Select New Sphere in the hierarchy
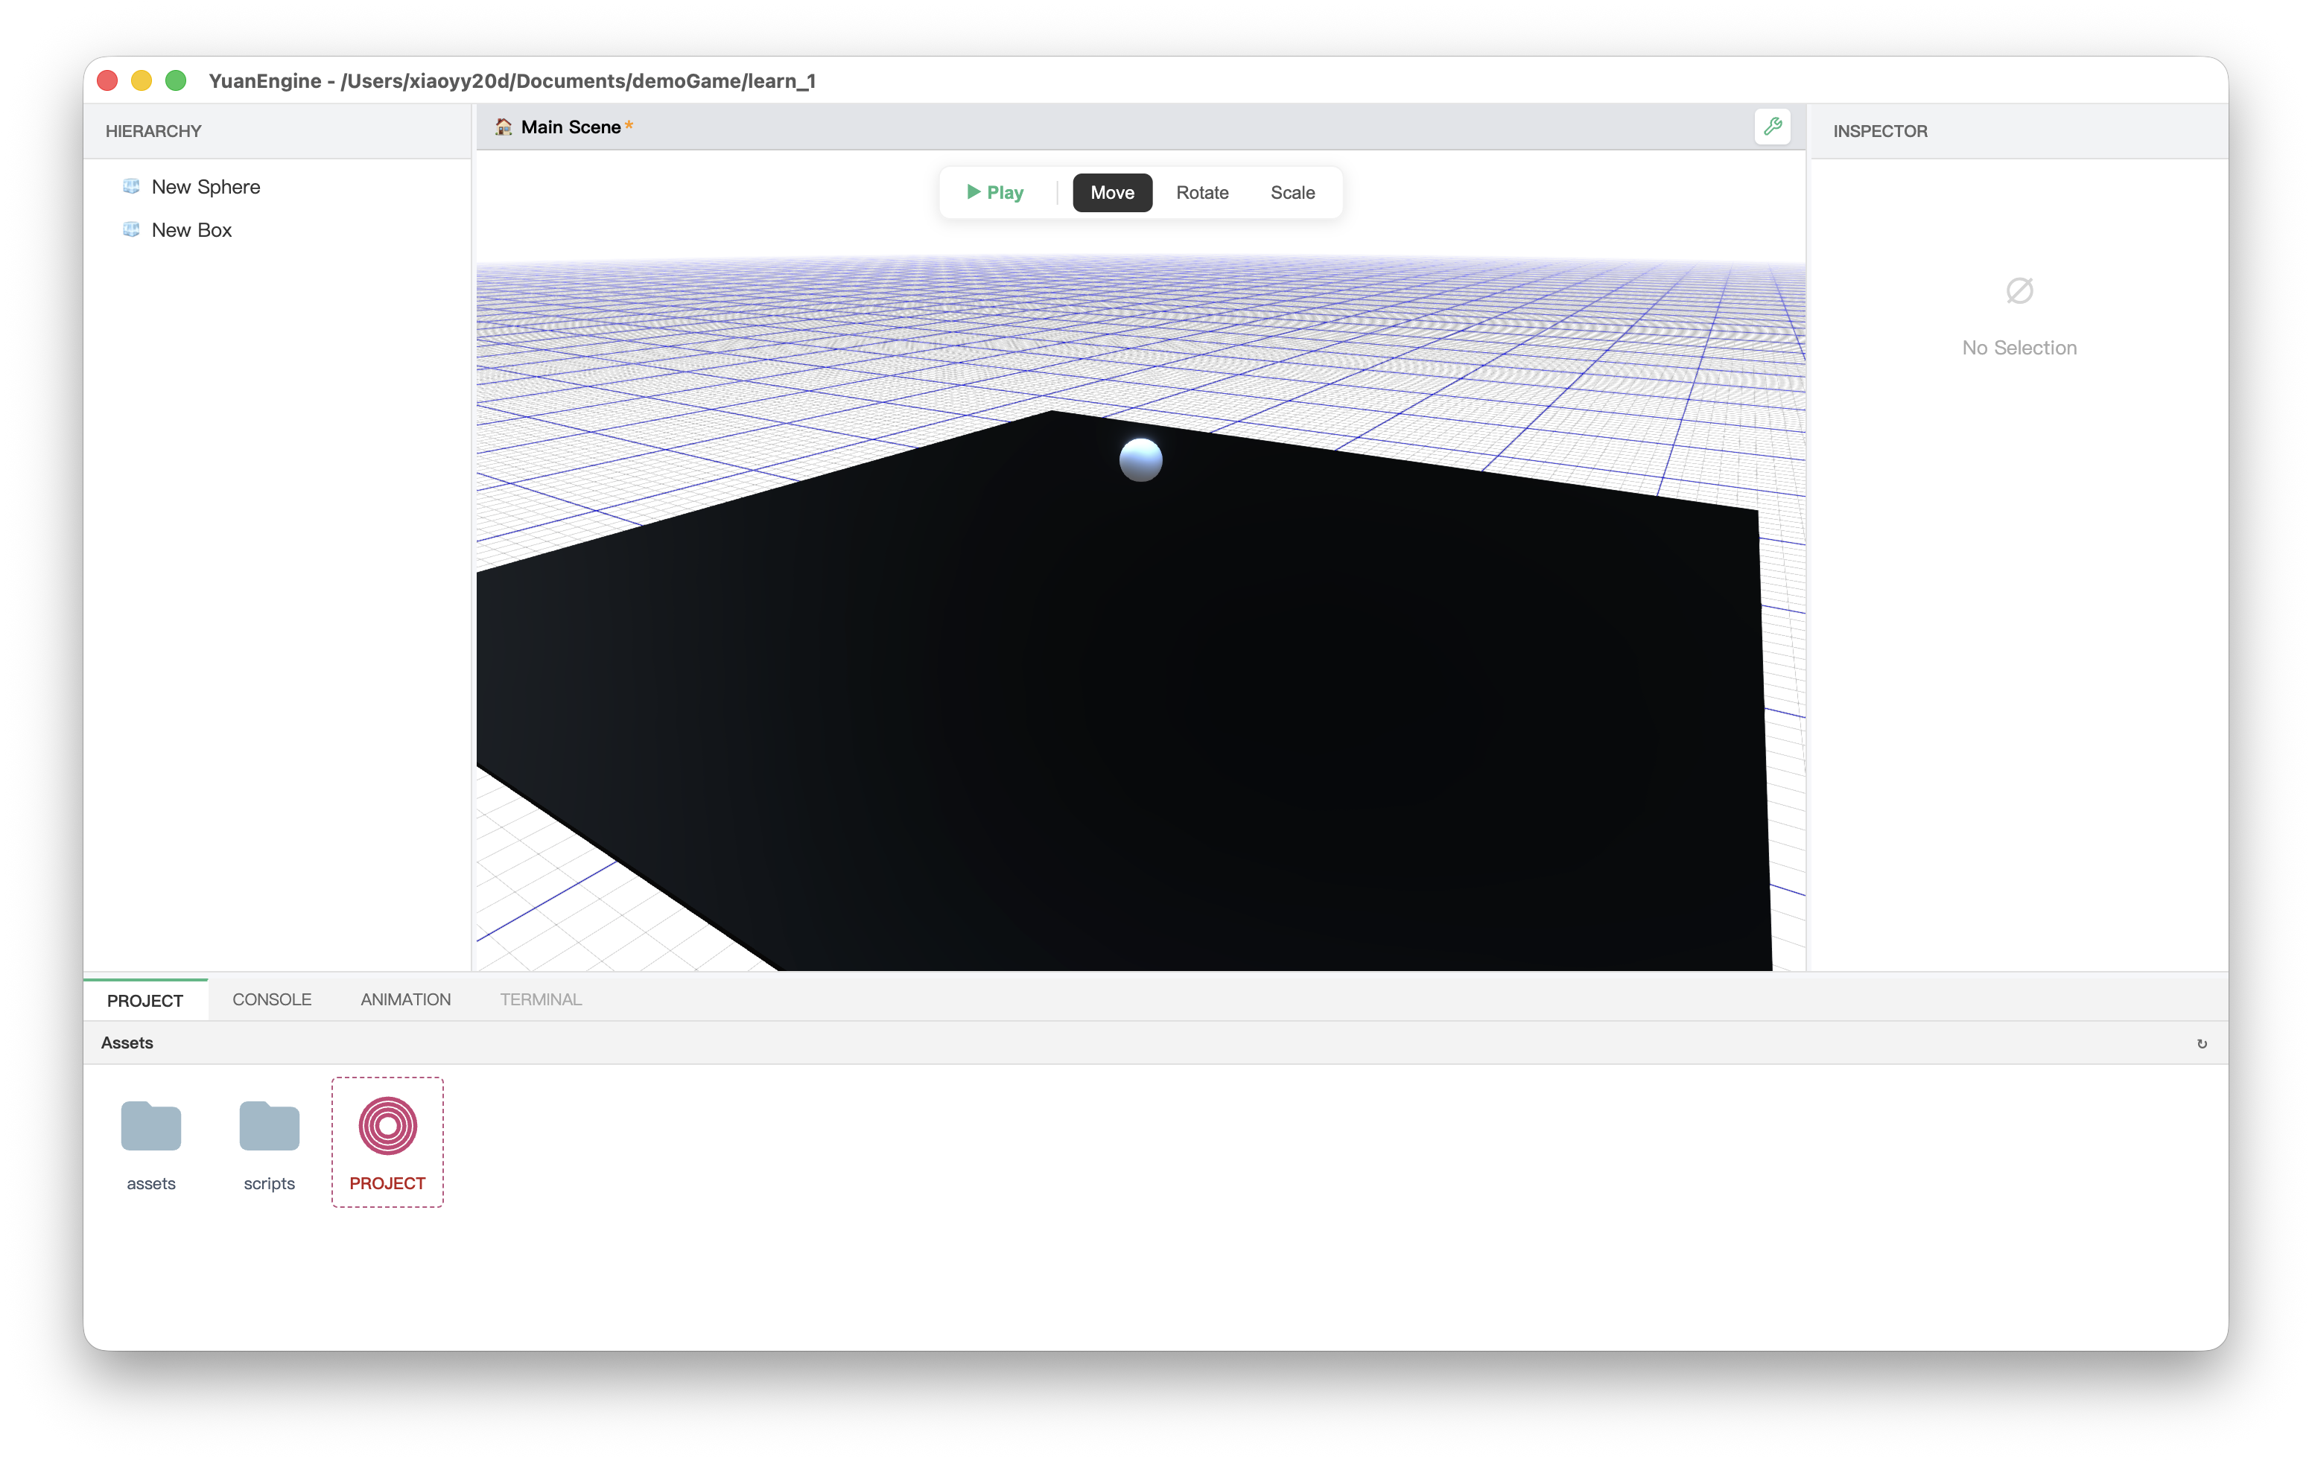 pyautogui.click(x=206, y=187)
